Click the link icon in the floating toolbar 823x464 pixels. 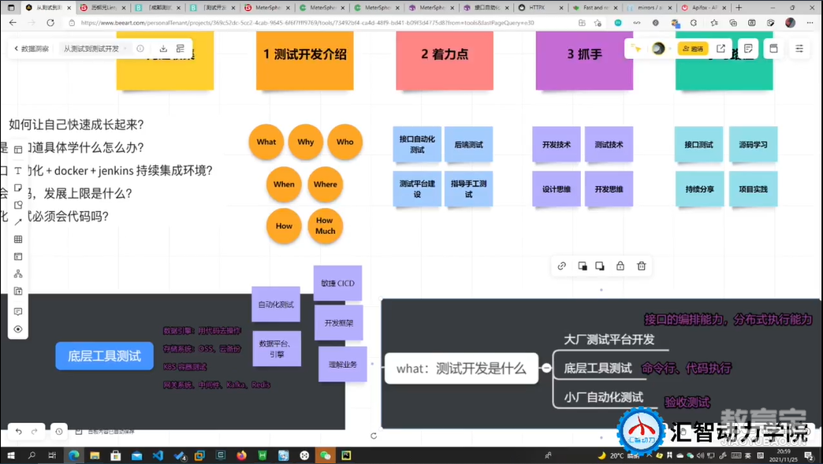(x=561, y=265)
